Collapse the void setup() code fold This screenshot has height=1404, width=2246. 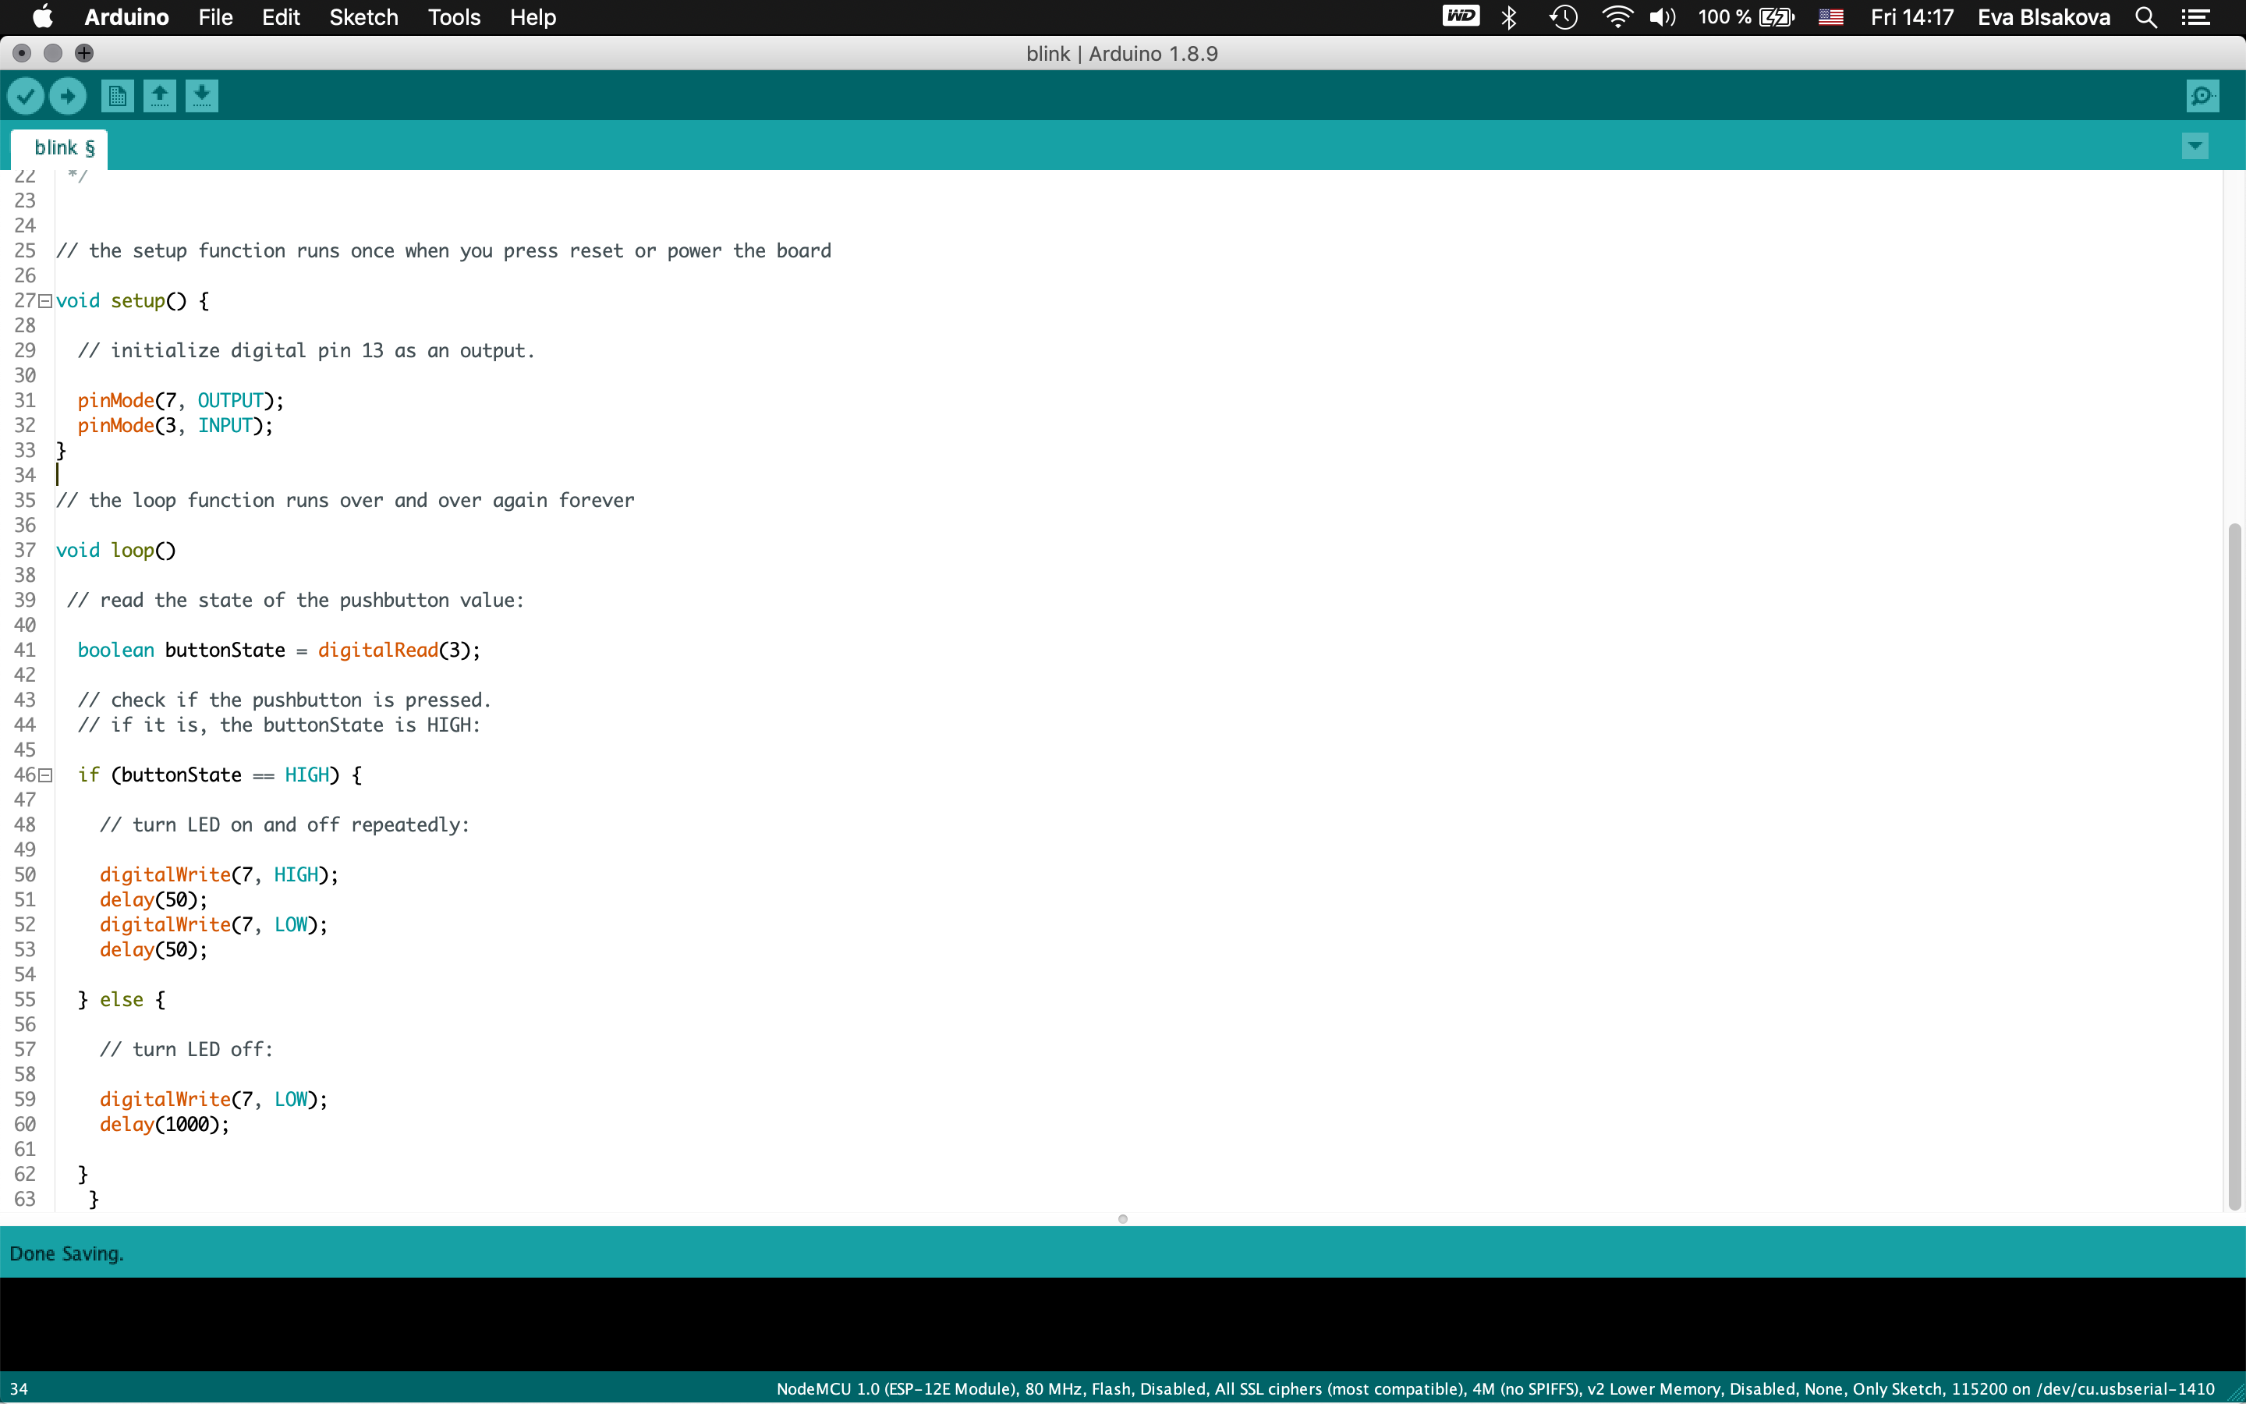coord(44,301)
